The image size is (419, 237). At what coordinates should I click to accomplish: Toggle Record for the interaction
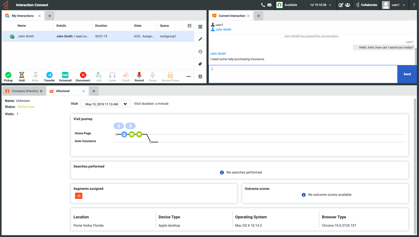click(x=139, y=76)
